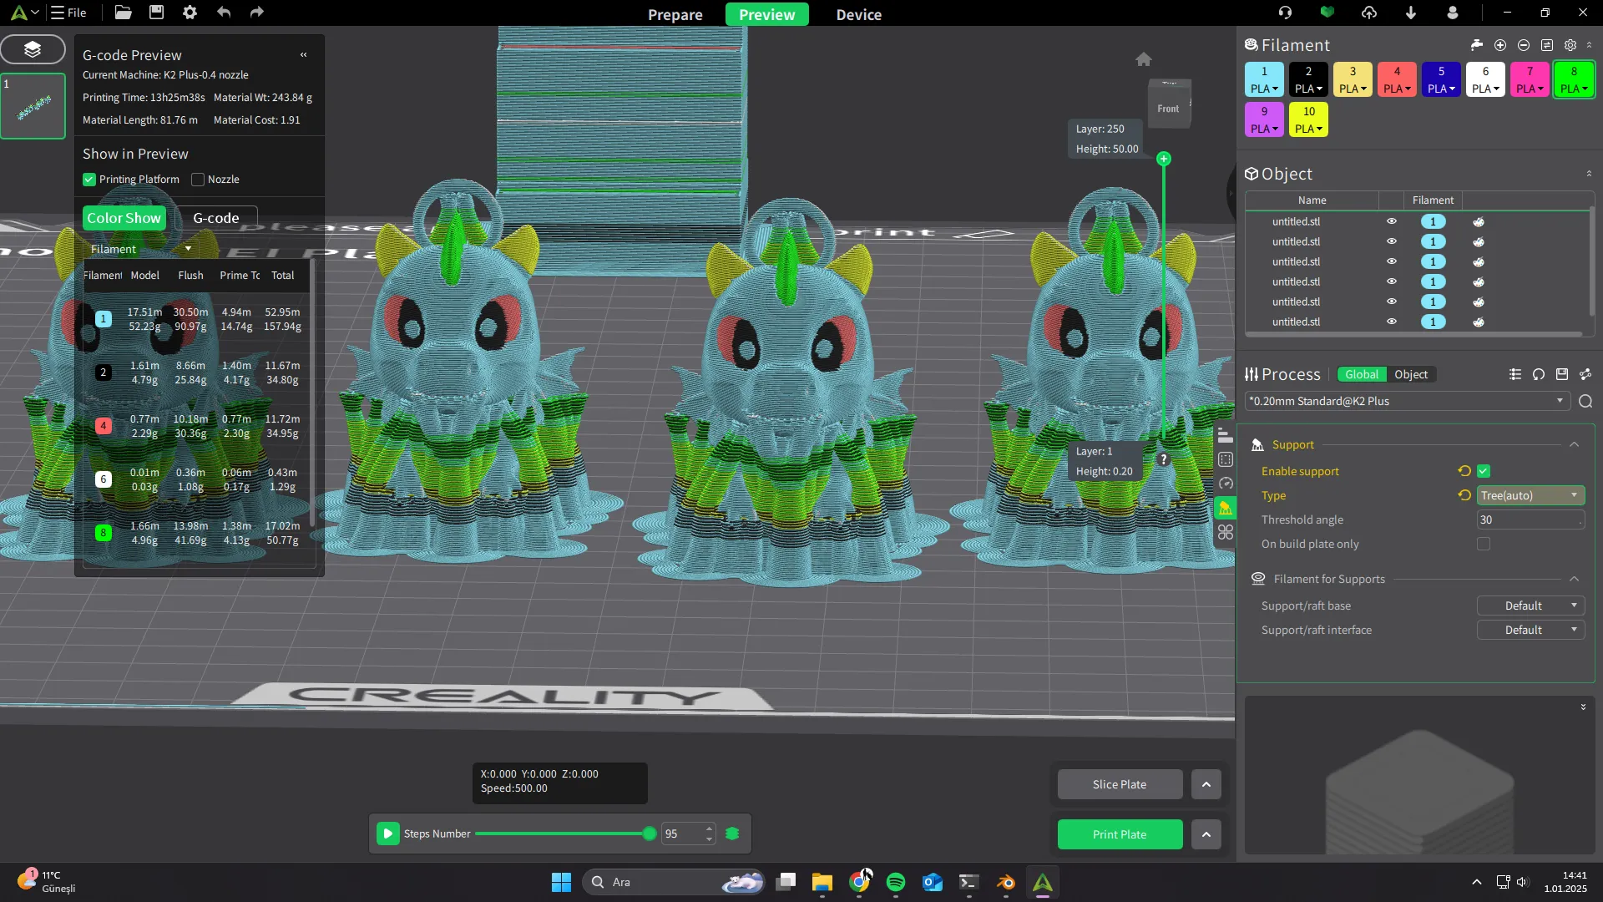Click the undo arrow icon
1603x902 pixels.
click(223, 13)
